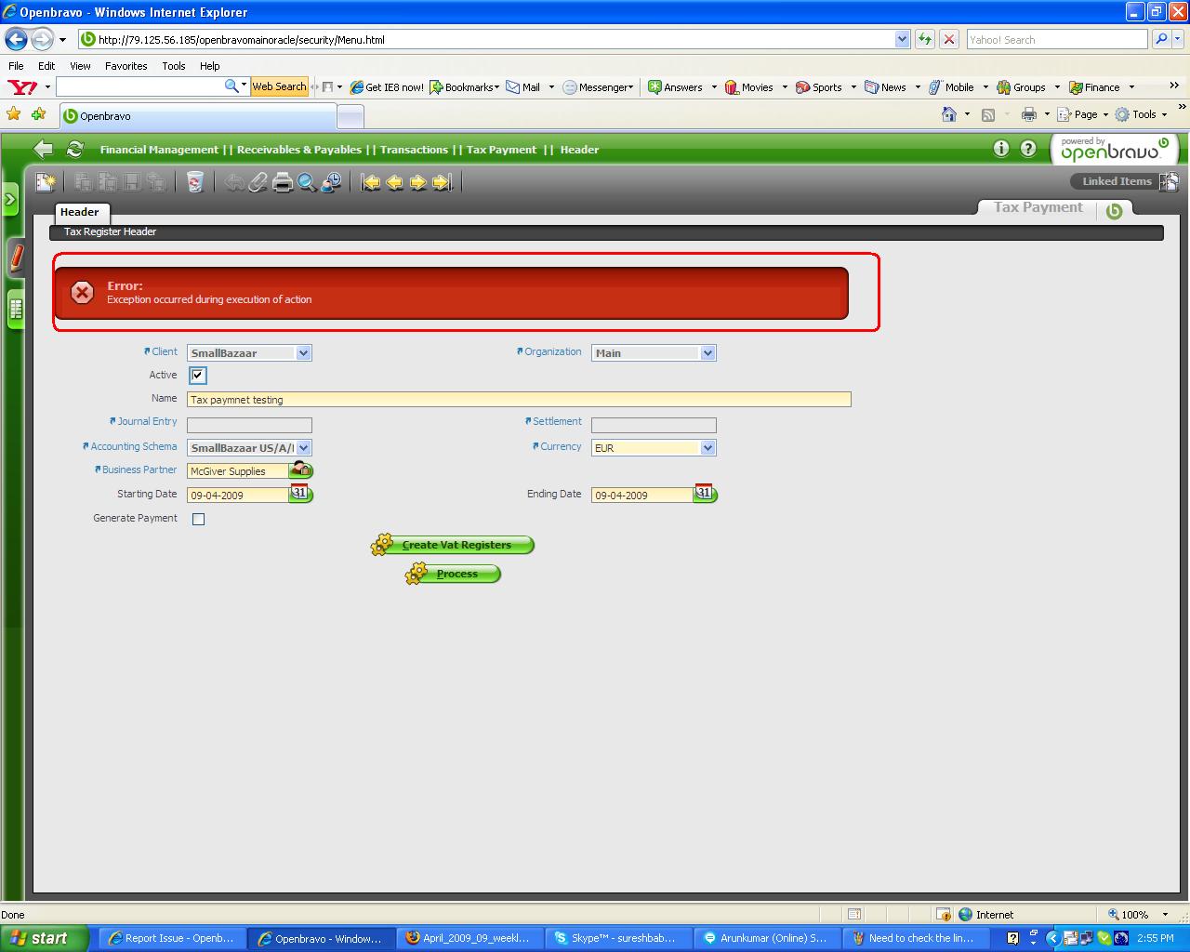
Task: Select the Header tab
Action: tap(80, 212)
